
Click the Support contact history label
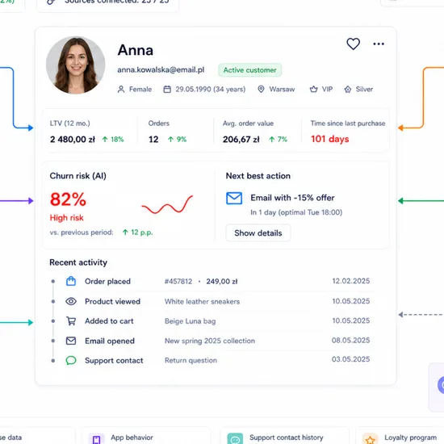point(287,438)
